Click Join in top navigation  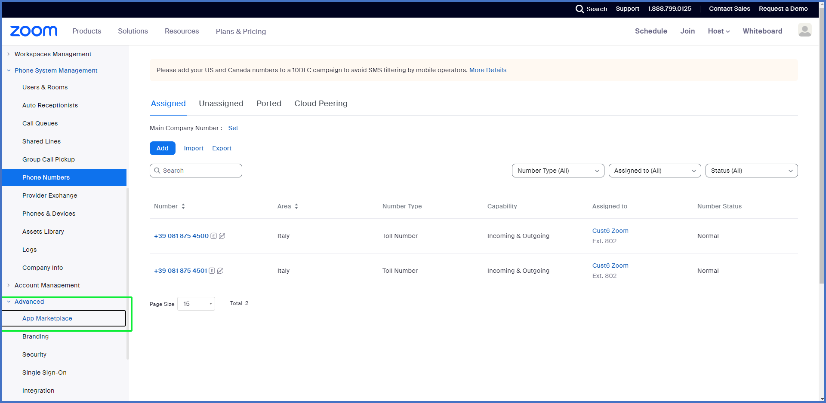tap(687, 31)
